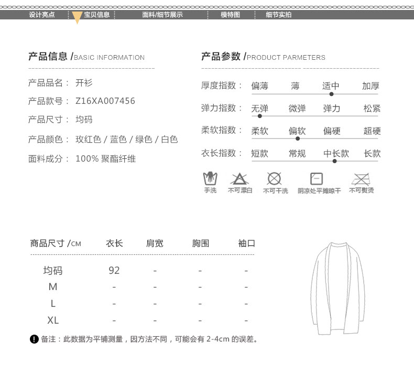The height and width of the screenshot is (374, 414).
Task: Click the cardigan outline illustration
Action: coord(338,288)
